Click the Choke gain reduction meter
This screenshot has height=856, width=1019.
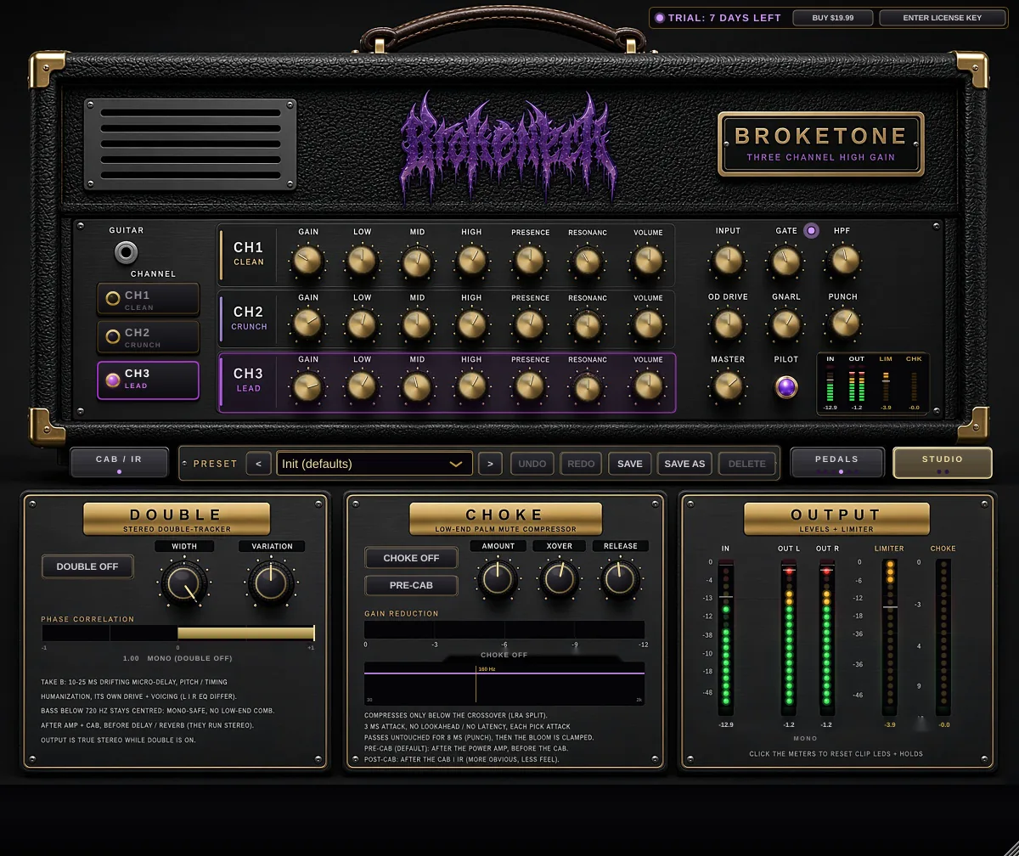(x=504, y=629)
